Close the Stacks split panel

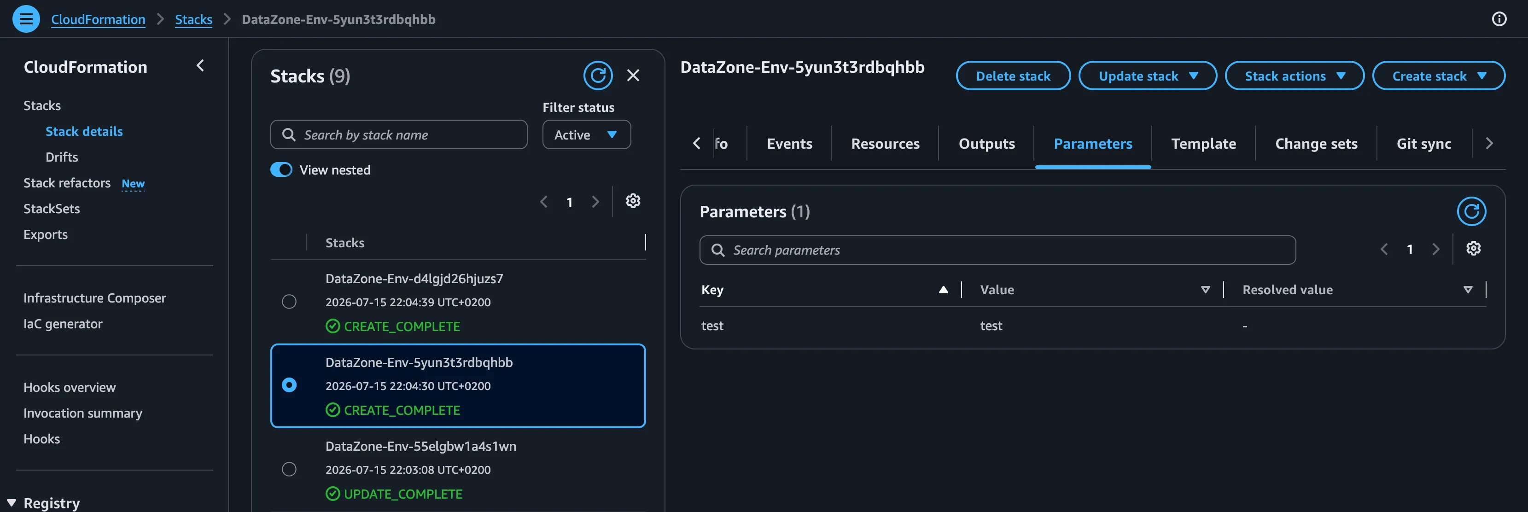click(x=633, y=76)
